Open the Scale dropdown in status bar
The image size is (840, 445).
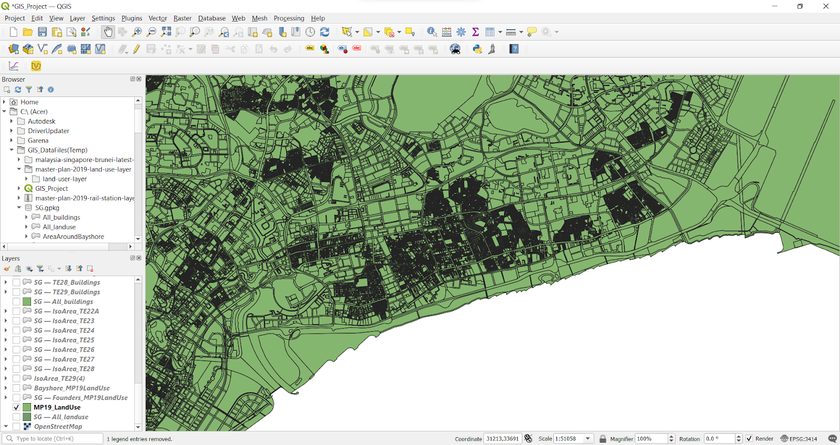tap(588, 439)
